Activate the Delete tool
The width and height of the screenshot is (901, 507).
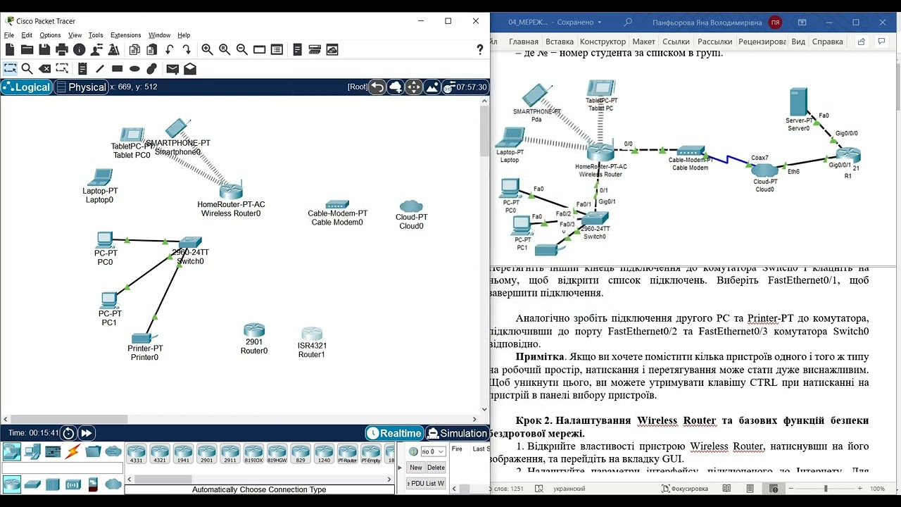pyautogui.click(x=44, y=68)
